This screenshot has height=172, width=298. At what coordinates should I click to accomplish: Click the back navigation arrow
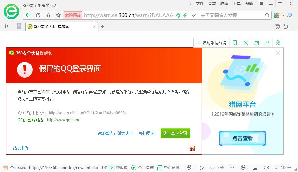(x=28, y=15)
